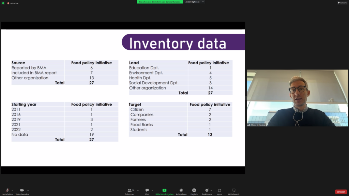The height and width of the screenshot is (196, 349).
Task: Open the Whiteboards icon
Action: pos(233,191)
